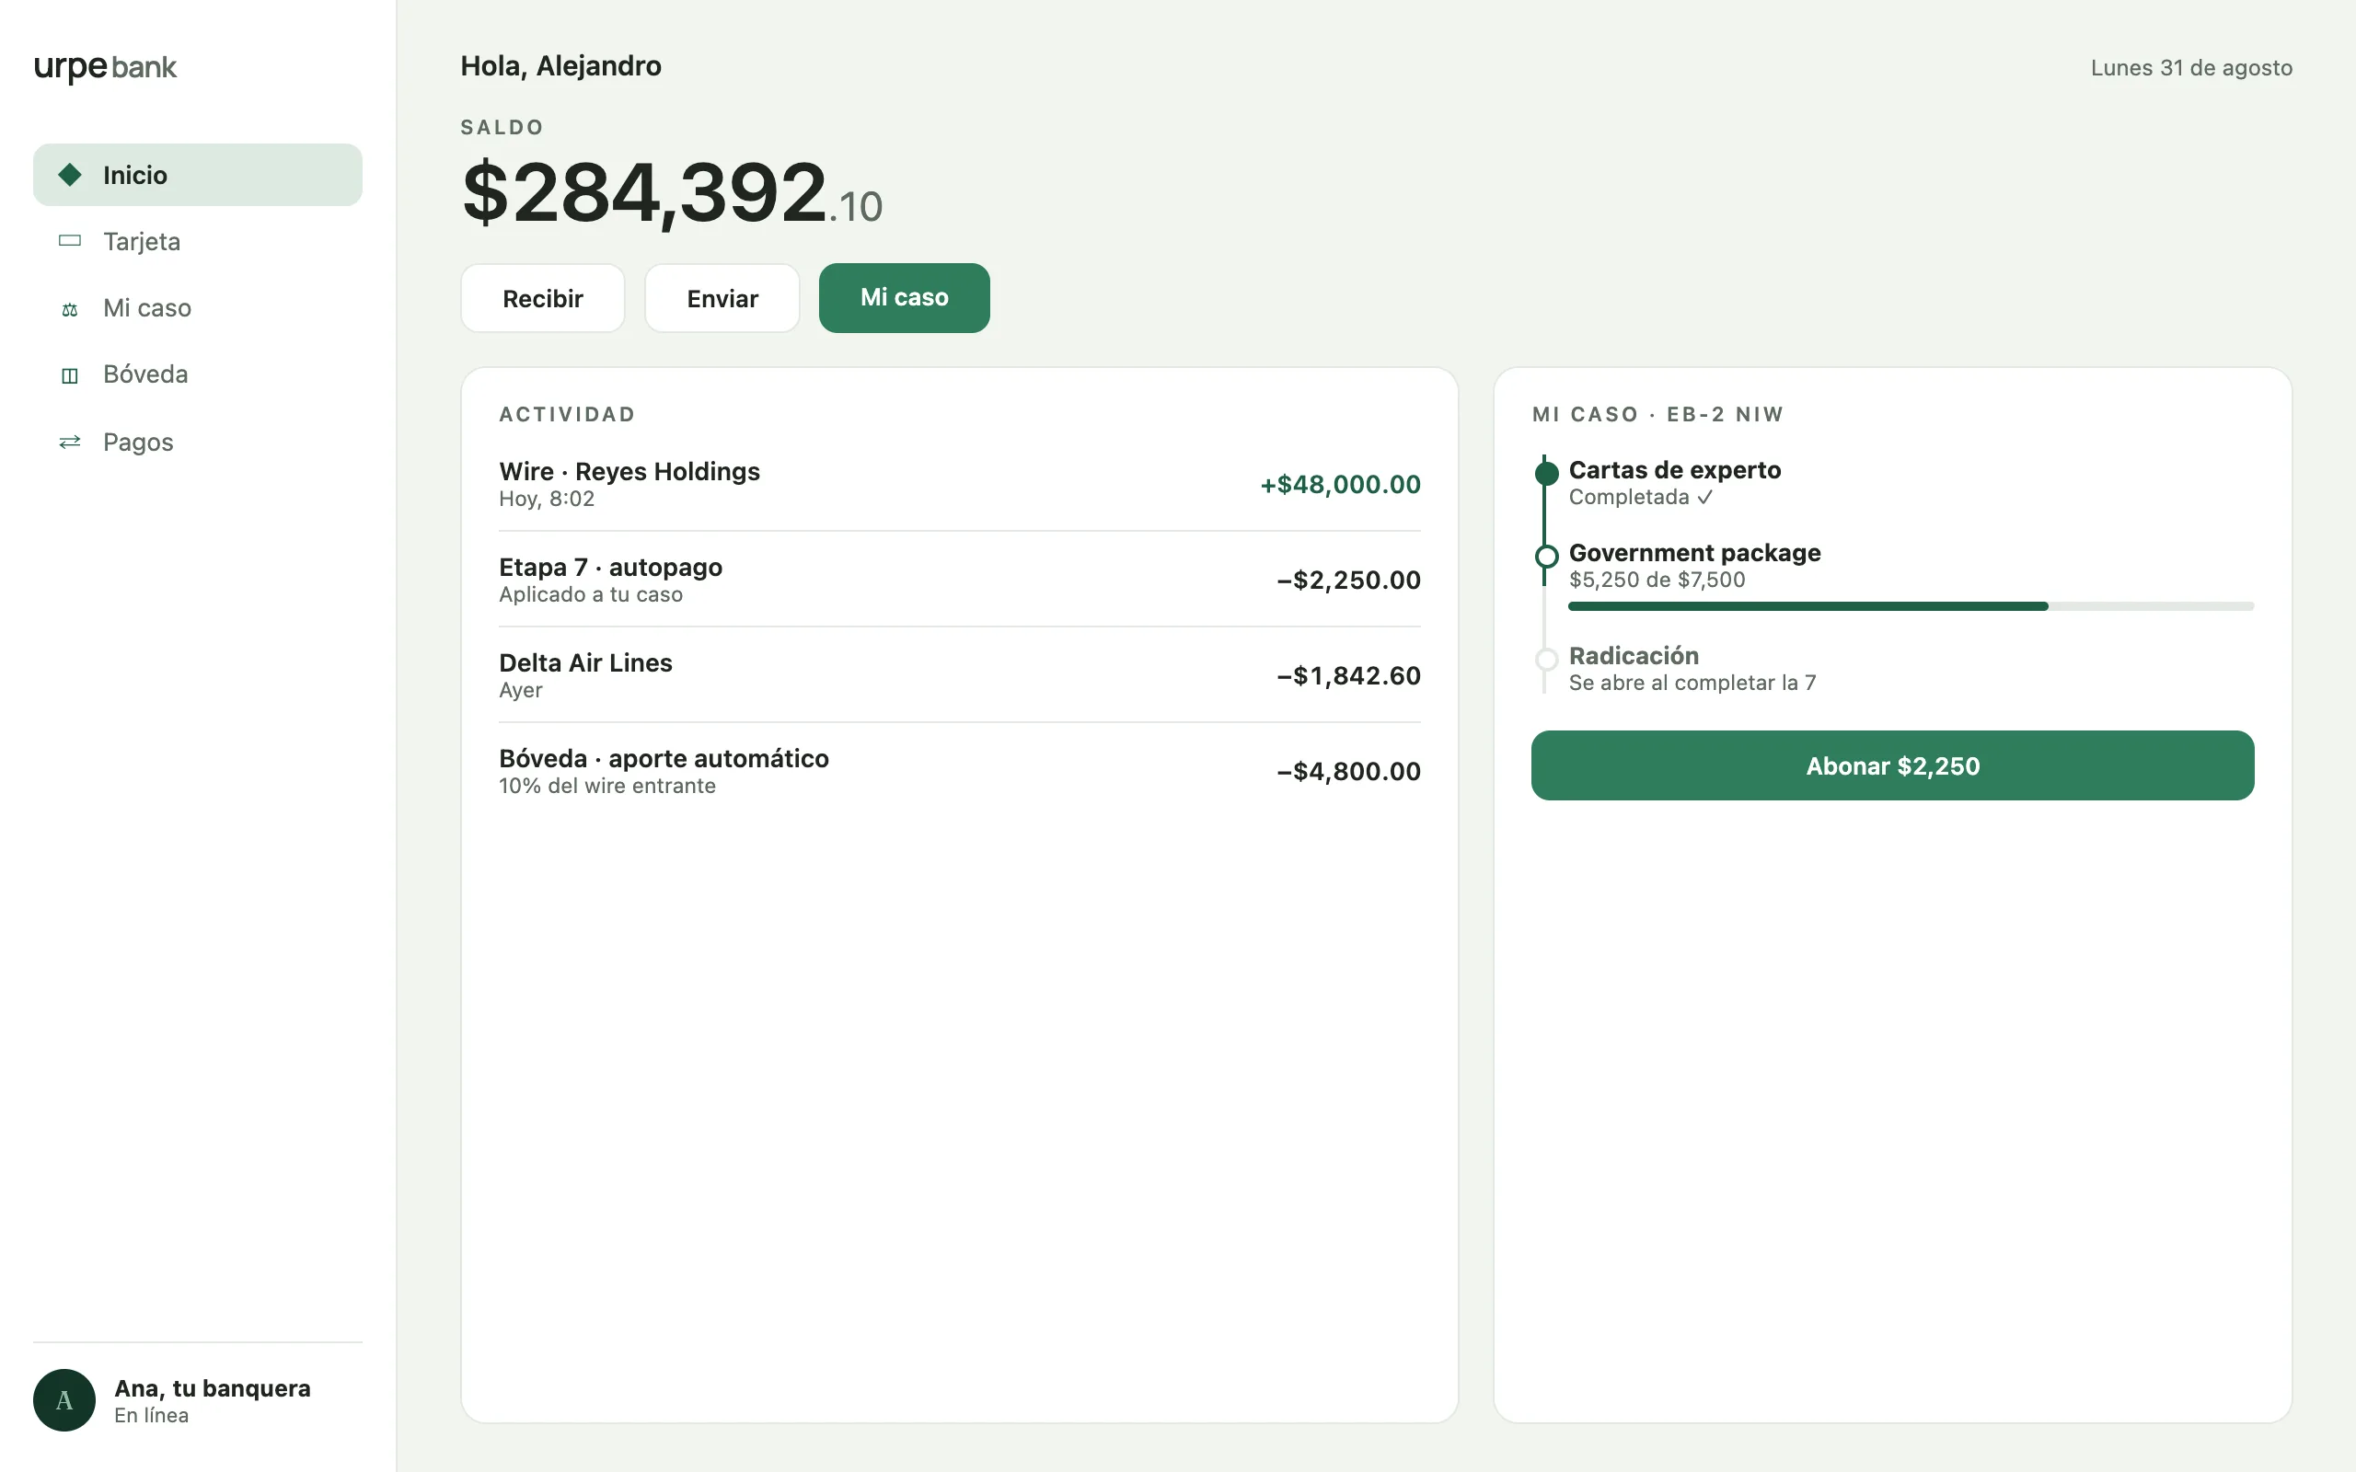Click the Radicación stage circle

coord(1546,659)
